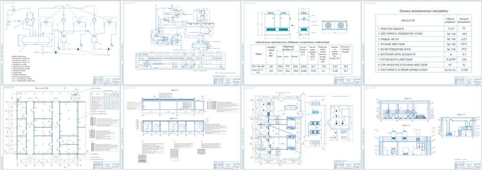482x170 pixels.
Task: Select the condenser comparison sheet
Action: pos(302,43)
